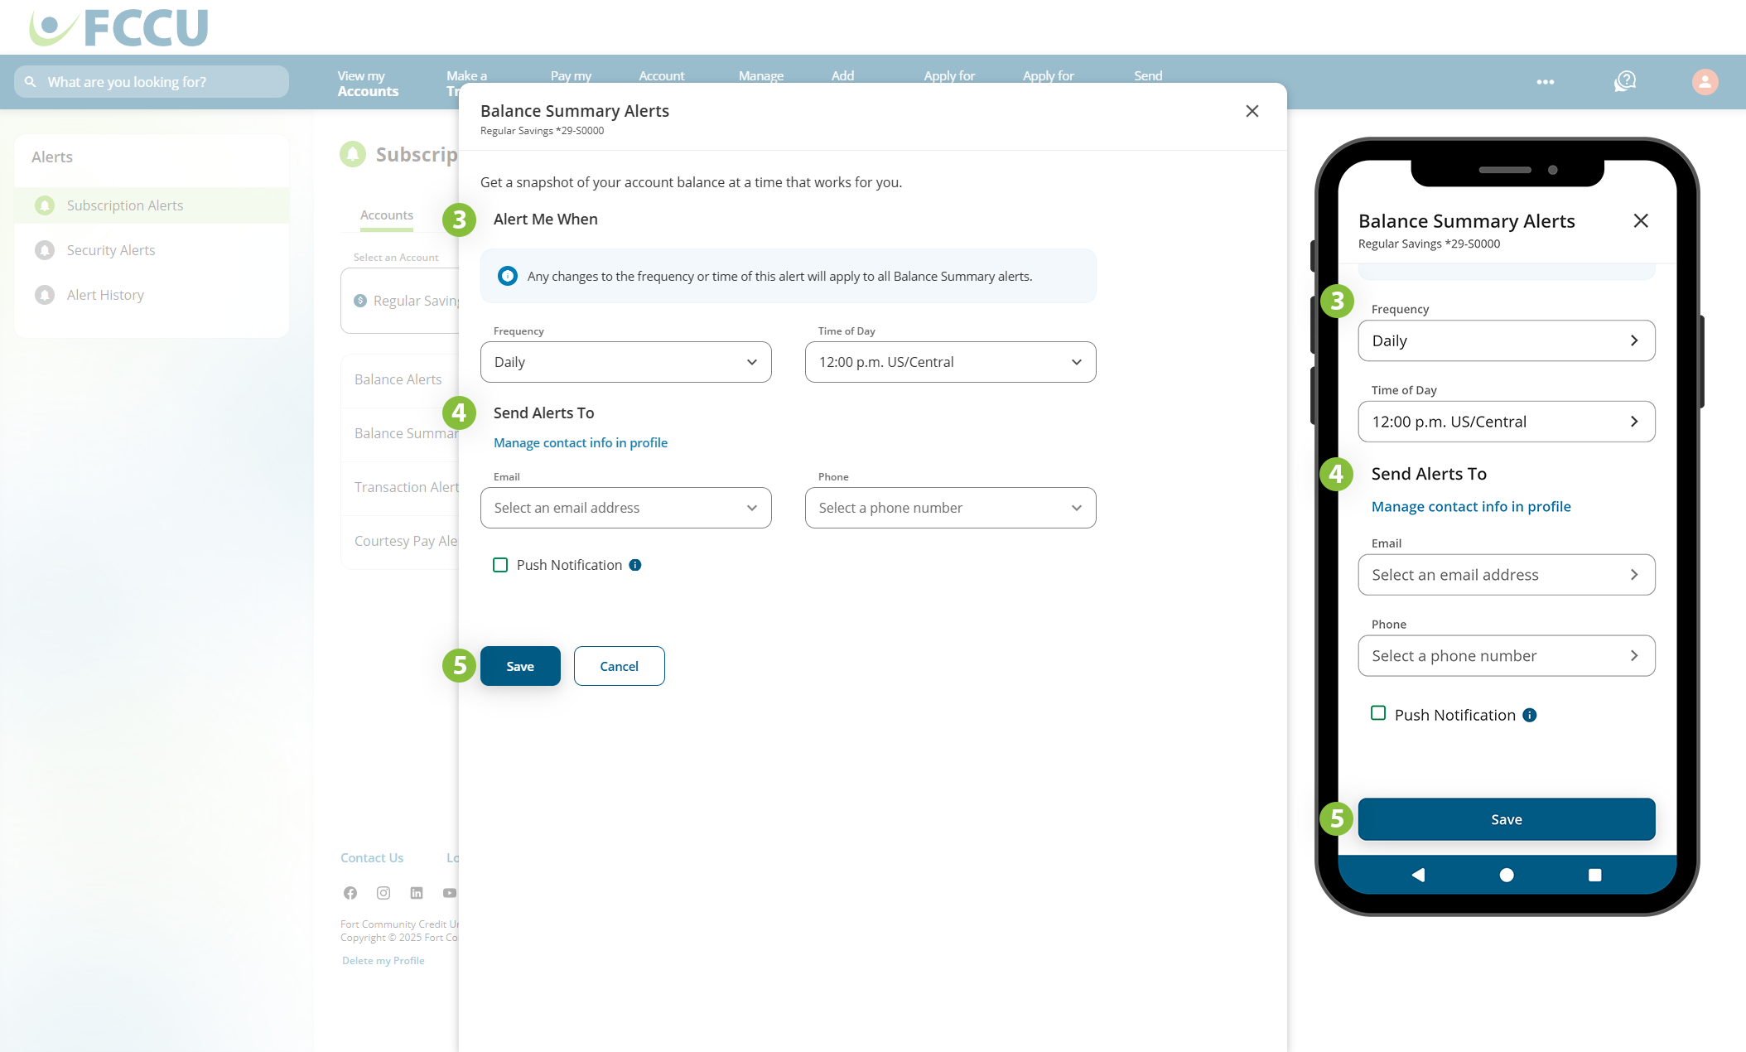Viewport: 1746px width, 1052px height.
Task: Open the user profile avatar icon
Action: 1705,81
